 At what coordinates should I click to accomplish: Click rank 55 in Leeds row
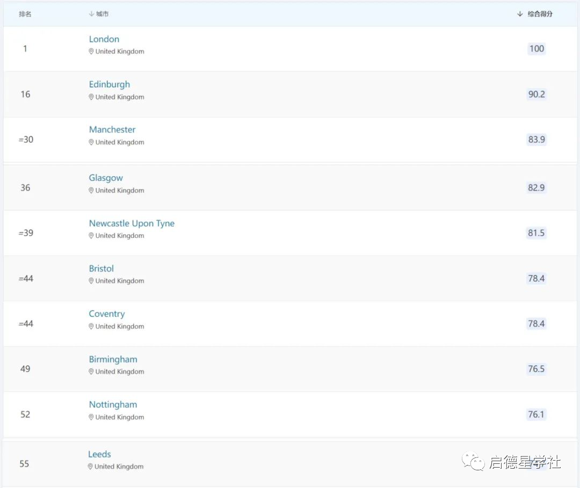(24, 464)
